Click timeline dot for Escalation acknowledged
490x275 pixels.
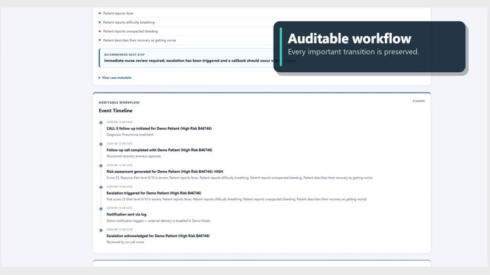[x=101, y=230]
